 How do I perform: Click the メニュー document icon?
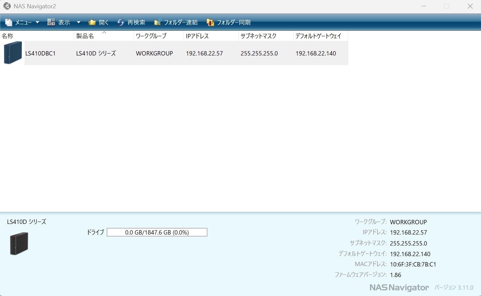coord(9,22)
